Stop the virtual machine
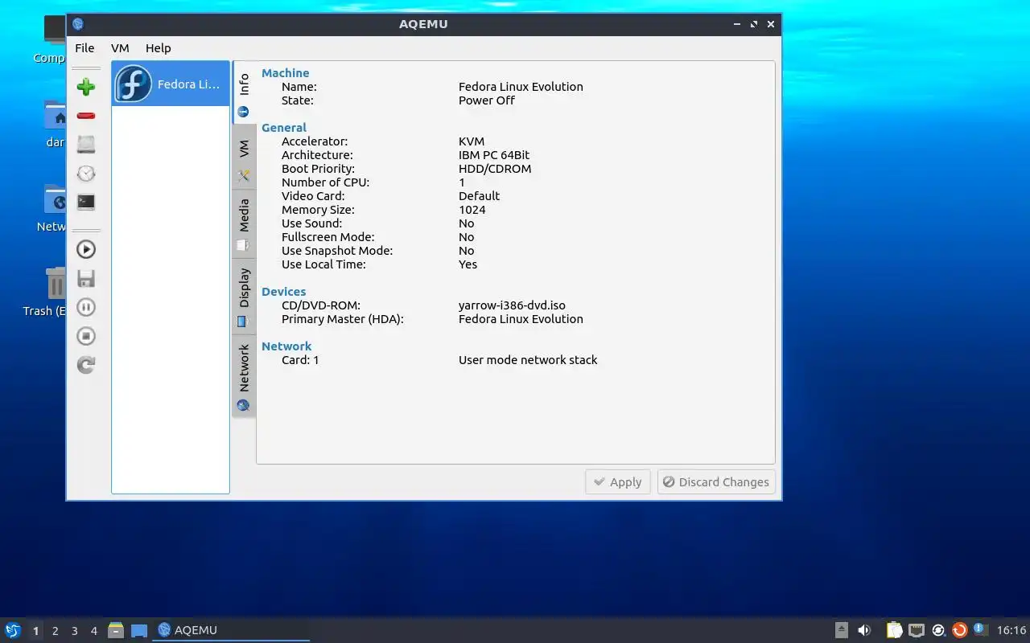This screenshot has width=1030, height=643. click(86, 336)
